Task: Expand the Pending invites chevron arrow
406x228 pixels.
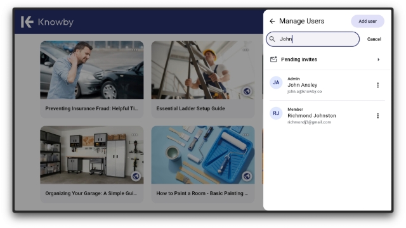Action: pyautogui.click(x=379, y=60)
